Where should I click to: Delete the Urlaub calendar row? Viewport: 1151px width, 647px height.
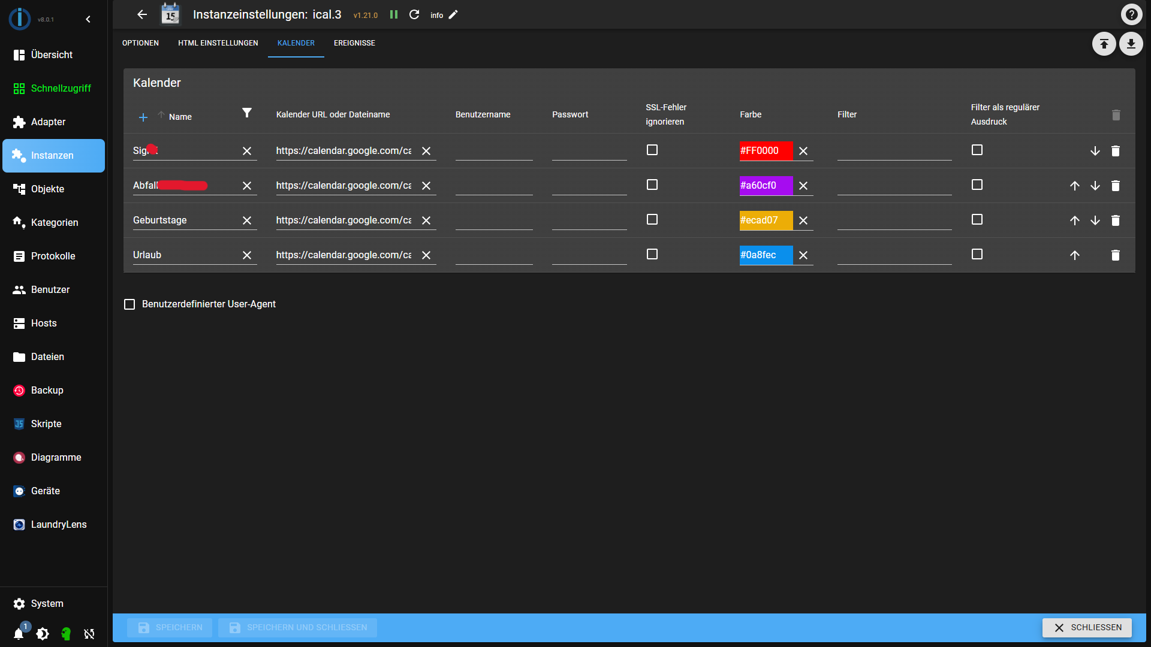point(1116,255)
